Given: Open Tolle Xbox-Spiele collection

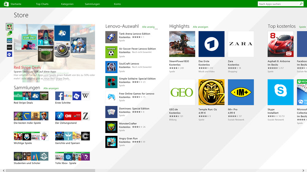Looking at the screenshot, I should (72, 158).
